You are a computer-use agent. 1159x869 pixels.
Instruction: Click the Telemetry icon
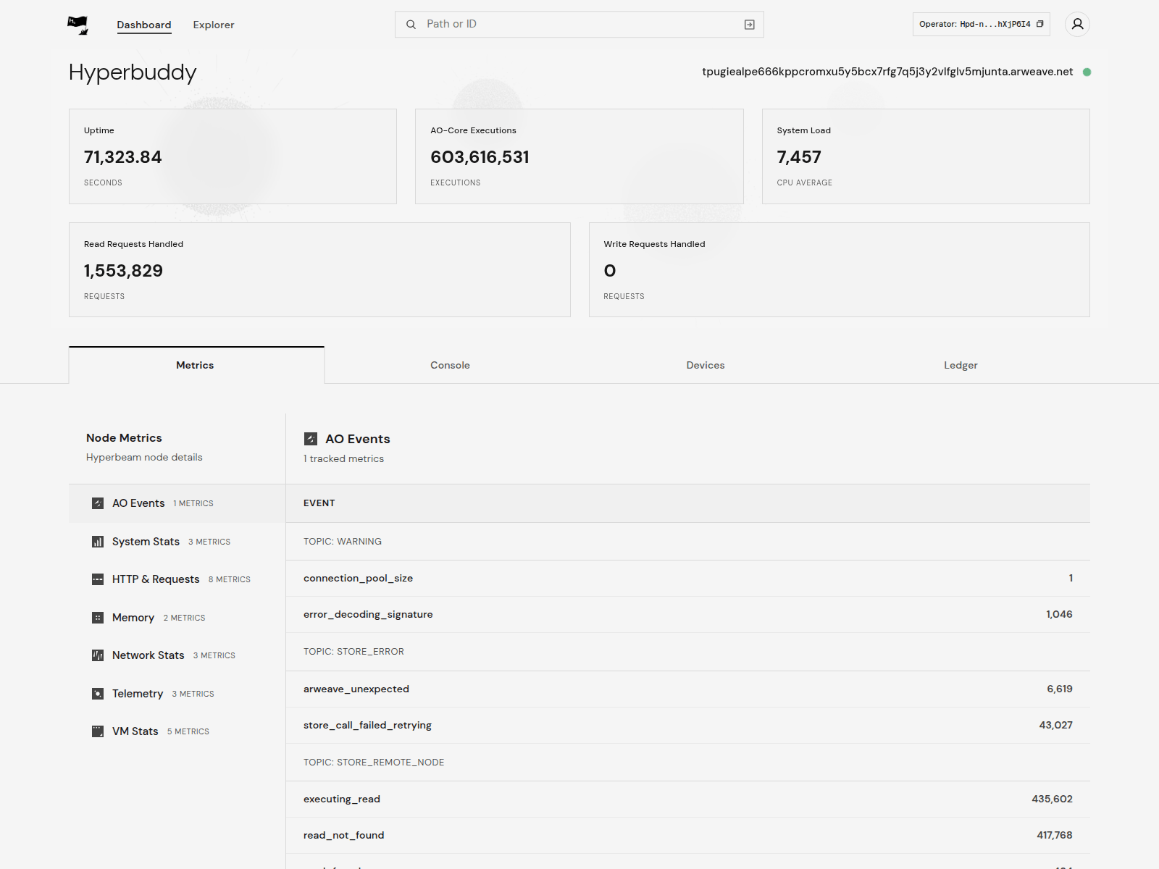98,694
